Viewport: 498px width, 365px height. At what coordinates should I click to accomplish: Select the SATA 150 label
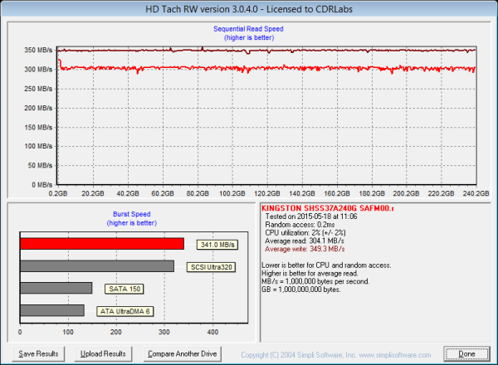124,290
